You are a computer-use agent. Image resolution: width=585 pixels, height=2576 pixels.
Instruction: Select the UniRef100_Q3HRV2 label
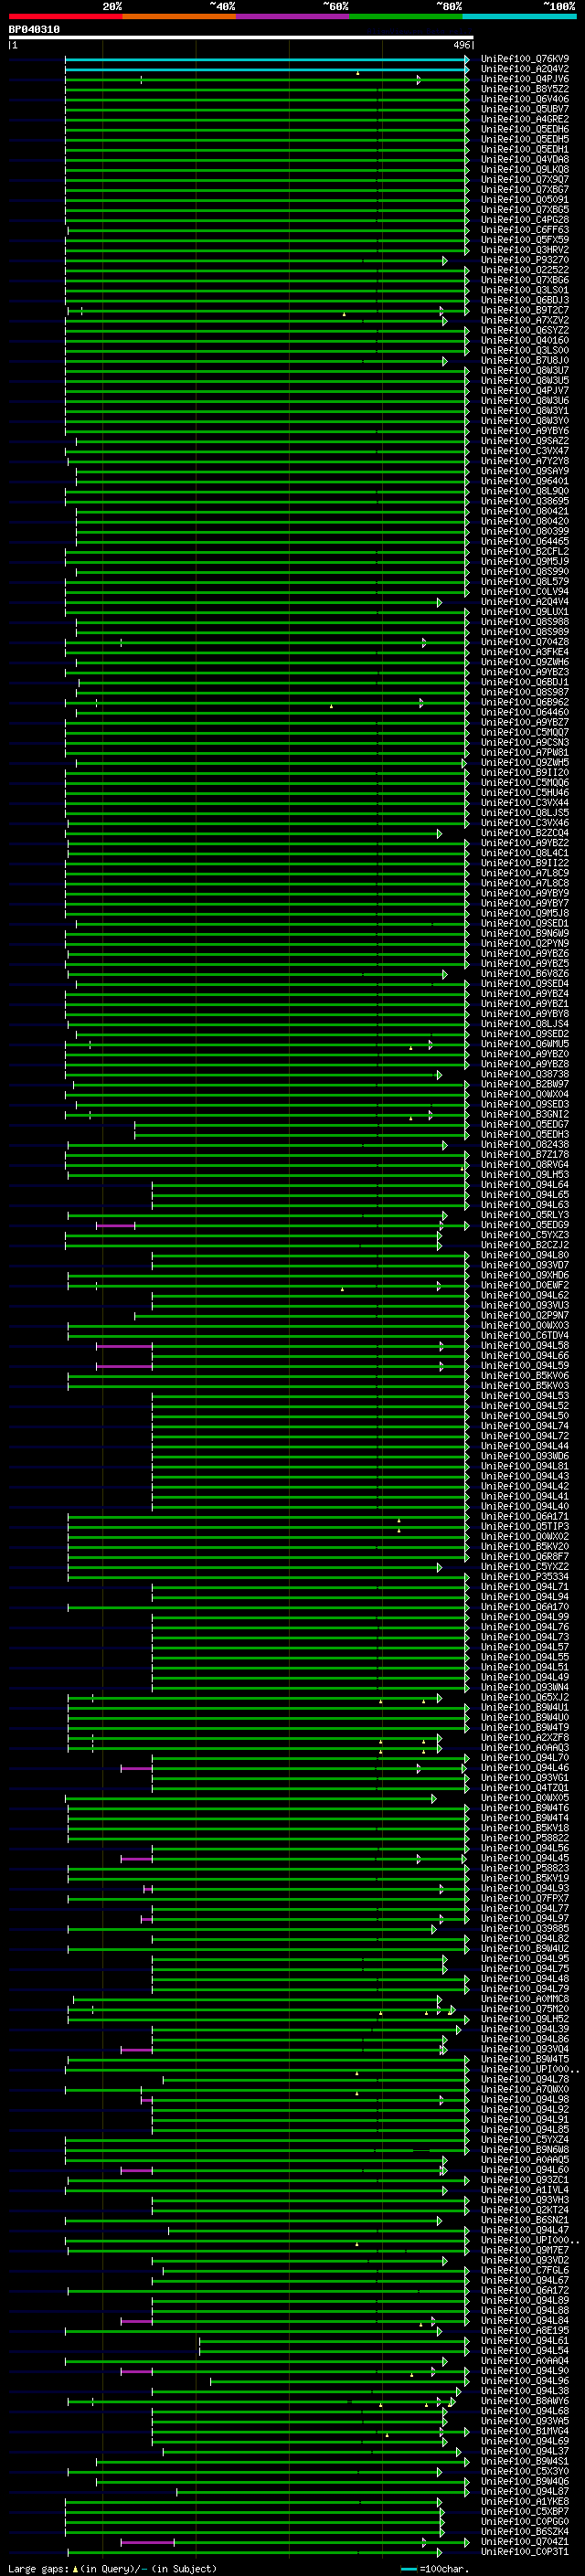click(x=525, y=250)
